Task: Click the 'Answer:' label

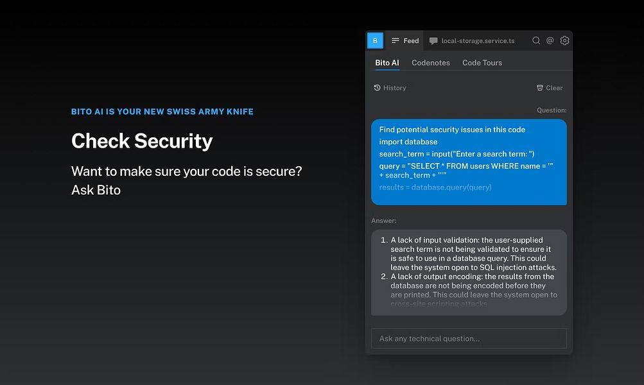Action: tap(383, 220)
